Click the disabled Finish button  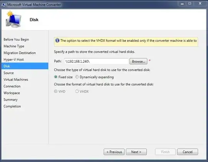(x=165, y=152)
